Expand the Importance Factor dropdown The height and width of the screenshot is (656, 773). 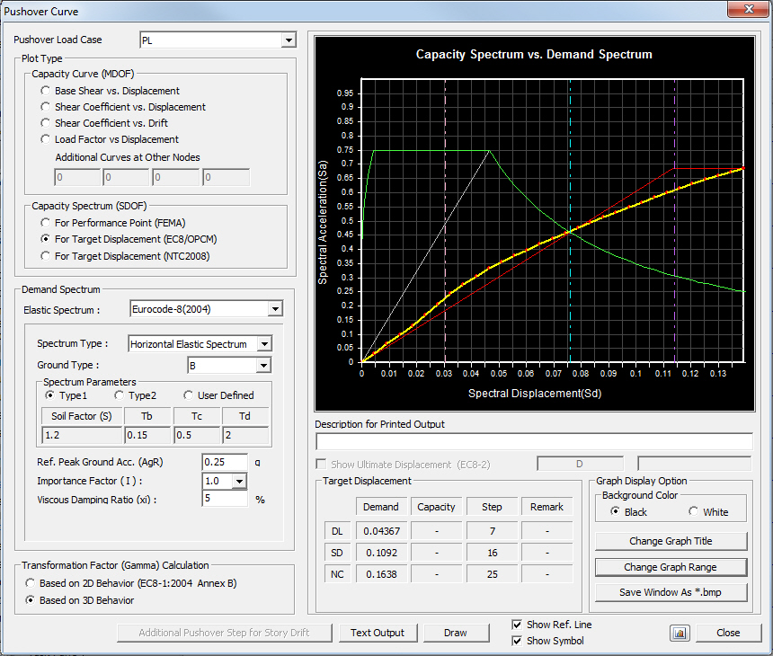click(239, 481)
